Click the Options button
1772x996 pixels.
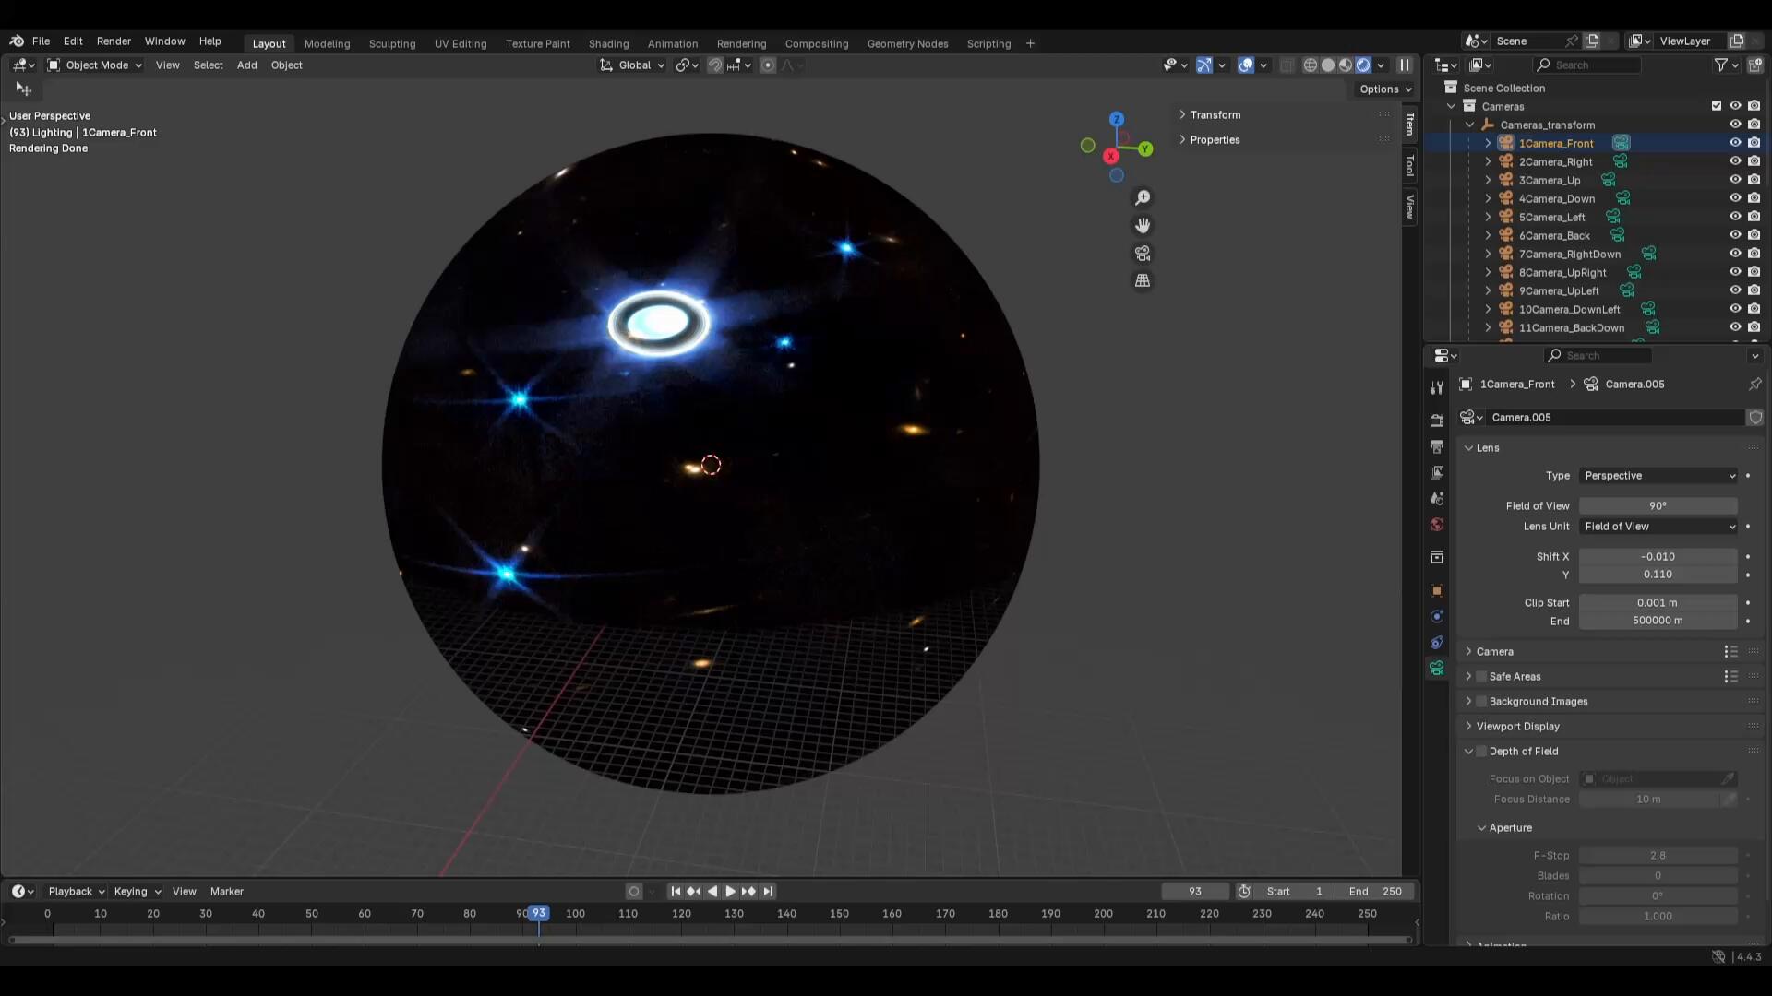coord(1385,89)
